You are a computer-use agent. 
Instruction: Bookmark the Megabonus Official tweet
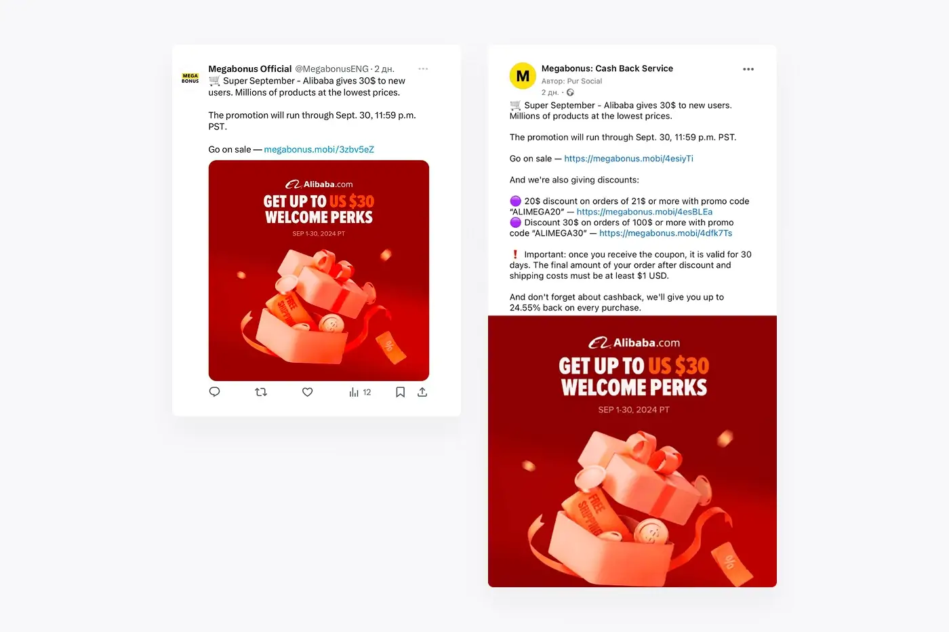coord(400,392)
